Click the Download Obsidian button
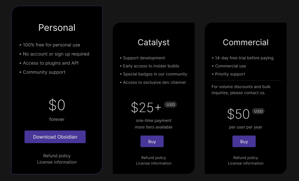Screen dimensions: 299x181 click(x=55, y=137)
